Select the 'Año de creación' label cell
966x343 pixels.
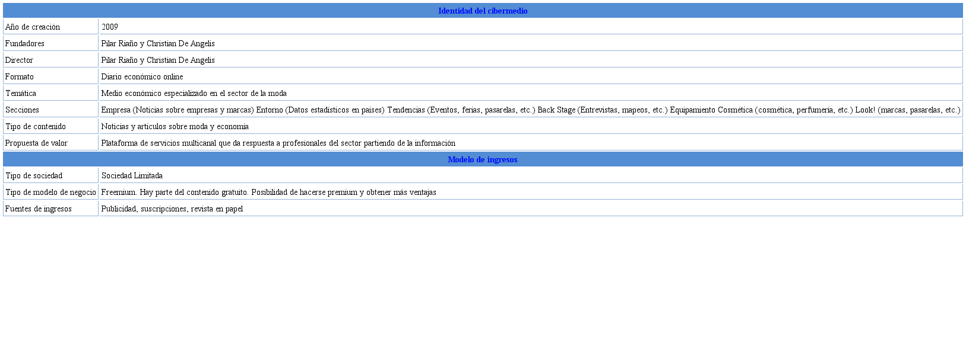pos(33,27)
